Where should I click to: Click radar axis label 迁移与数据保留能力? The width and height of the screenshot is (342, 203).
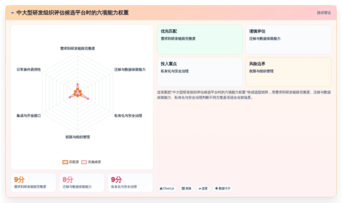[x=130, y=70]
